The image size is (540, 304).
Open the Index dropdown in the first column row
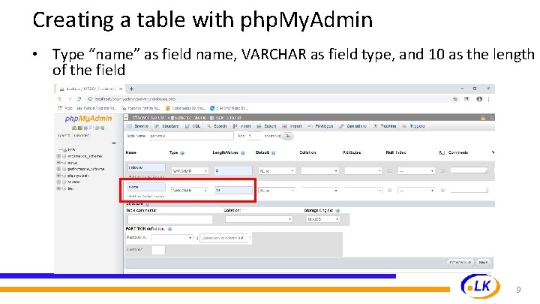[416, 171]
